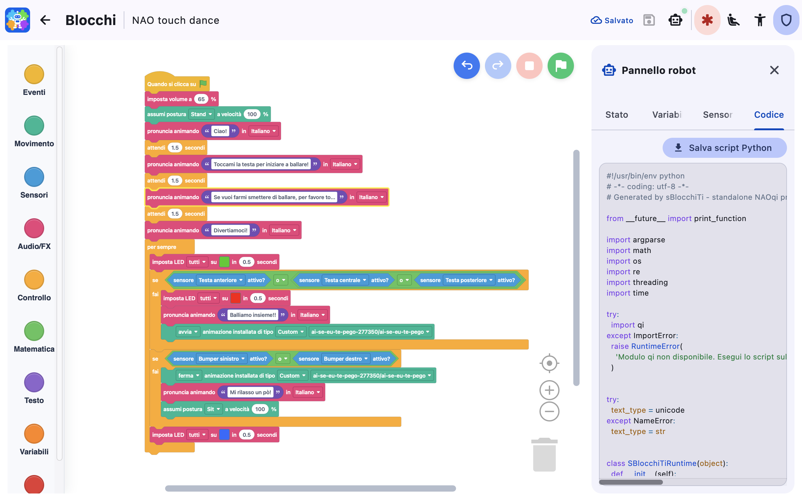Screen dimensions: 802x501
Task: Click the trash can in workspace
Action: point(544,454)
